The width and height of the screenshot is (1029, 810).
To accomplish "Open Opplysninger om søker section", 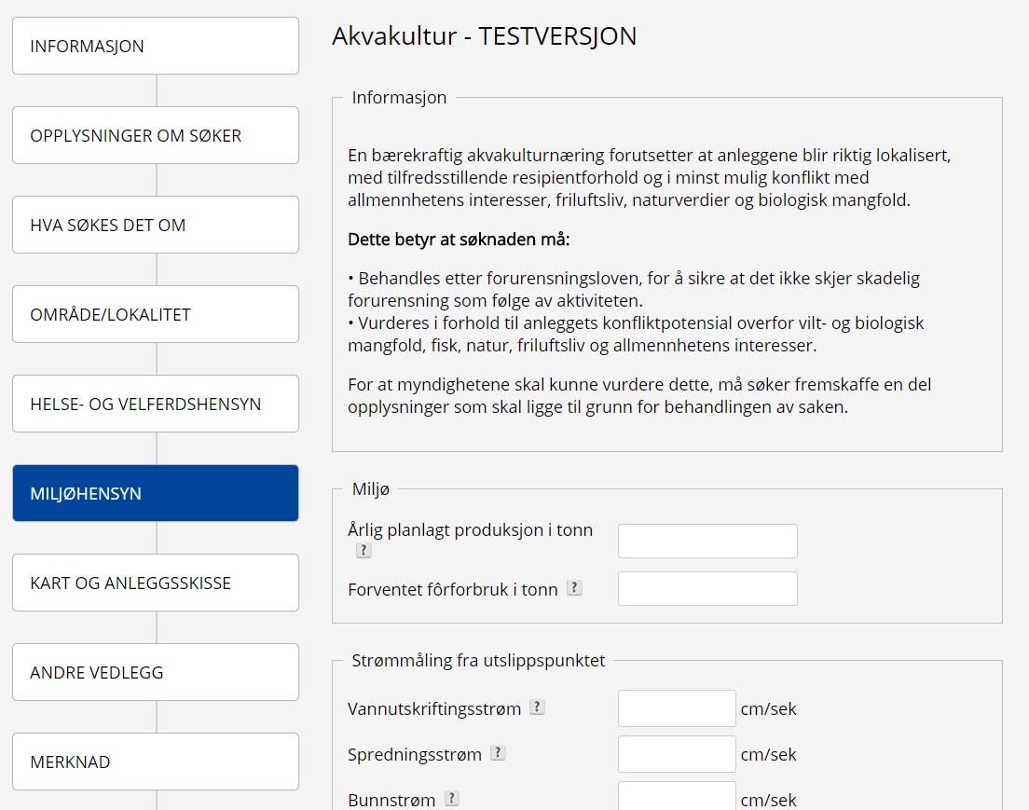I will pyautogui.click(x=156, y=135).
